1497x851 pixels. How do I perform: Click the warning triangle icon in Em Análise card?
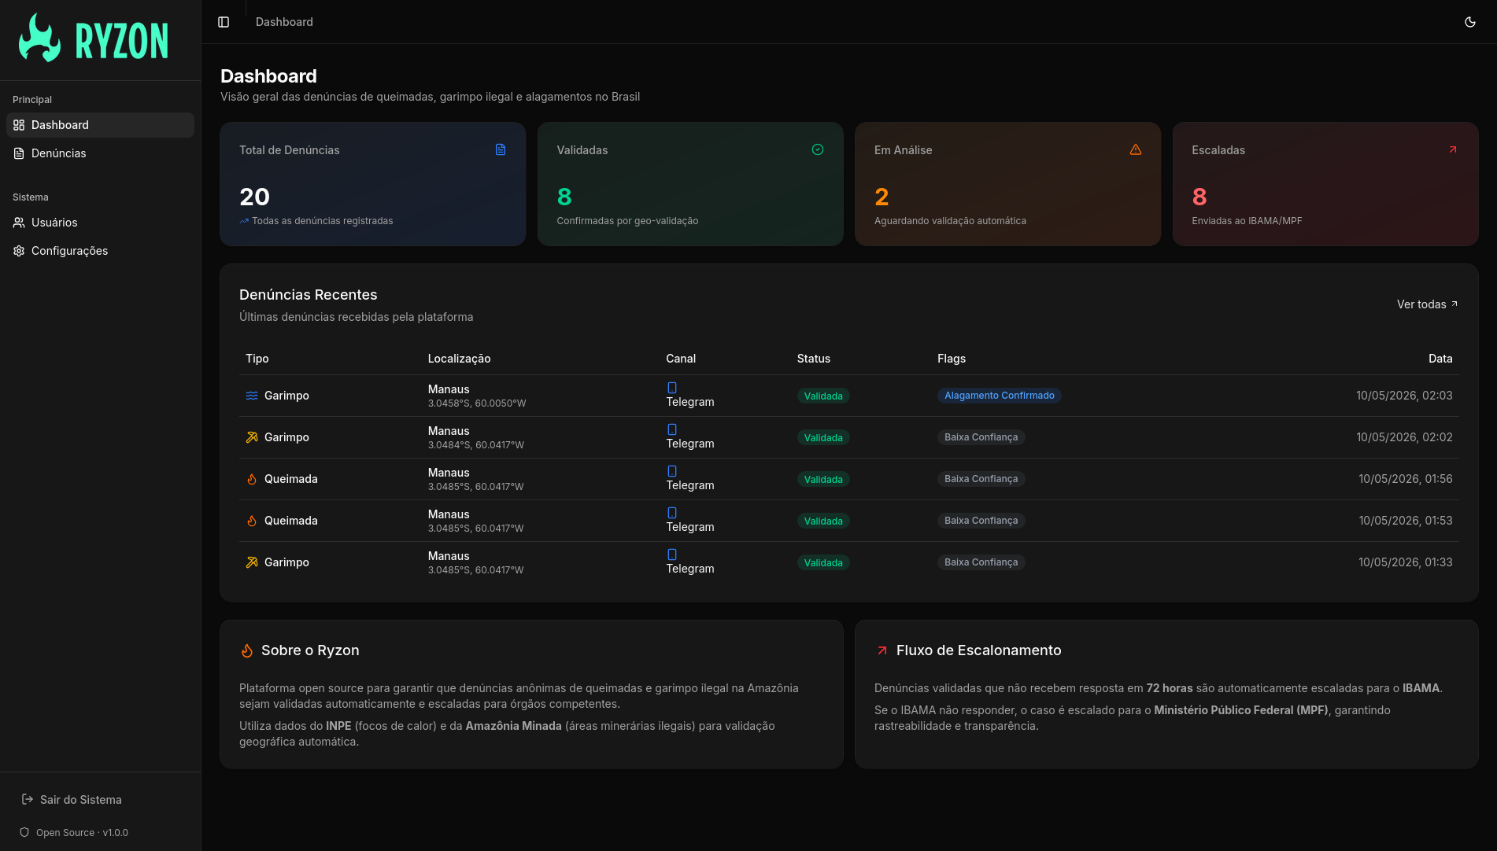point(1136,149)
